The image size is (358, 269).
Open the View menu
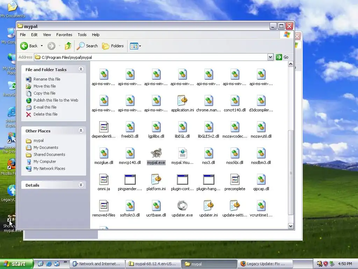[47, 35]
